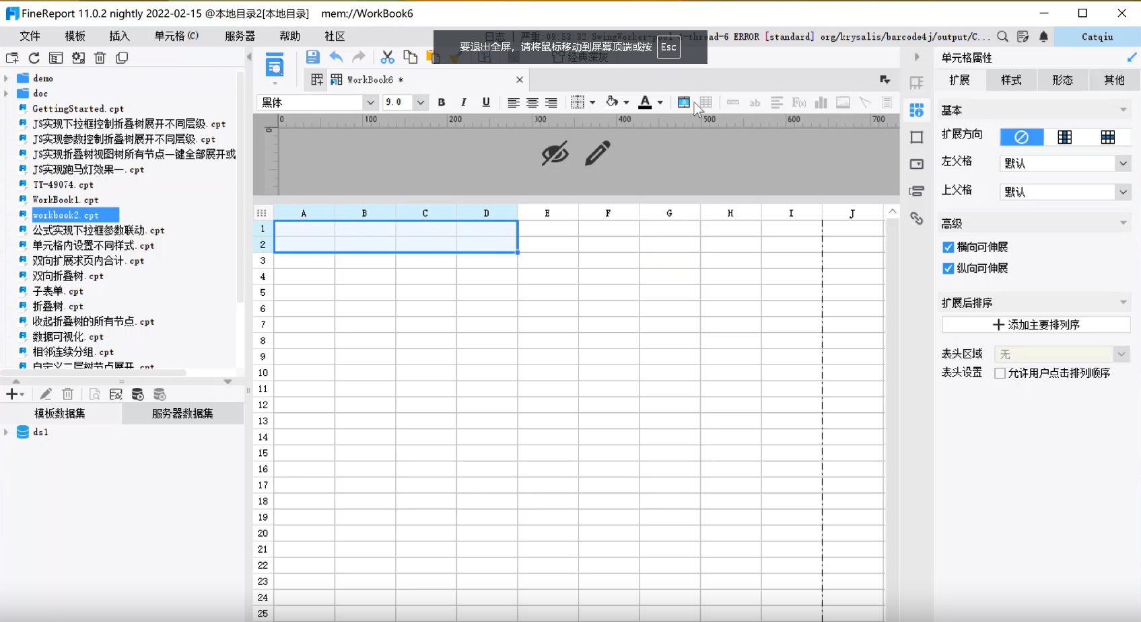Open the hyperlink panel icon in right sidebar

[x=917, y=218]
